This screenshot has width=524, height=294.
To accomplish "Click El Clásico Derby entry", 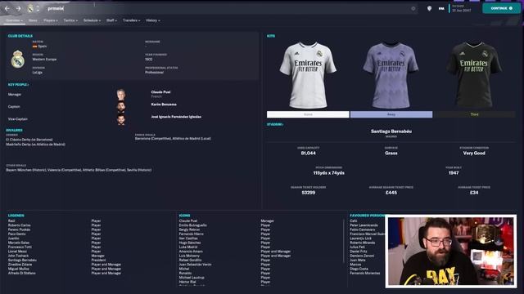I will pyautogui.click(x=29, y=140).
